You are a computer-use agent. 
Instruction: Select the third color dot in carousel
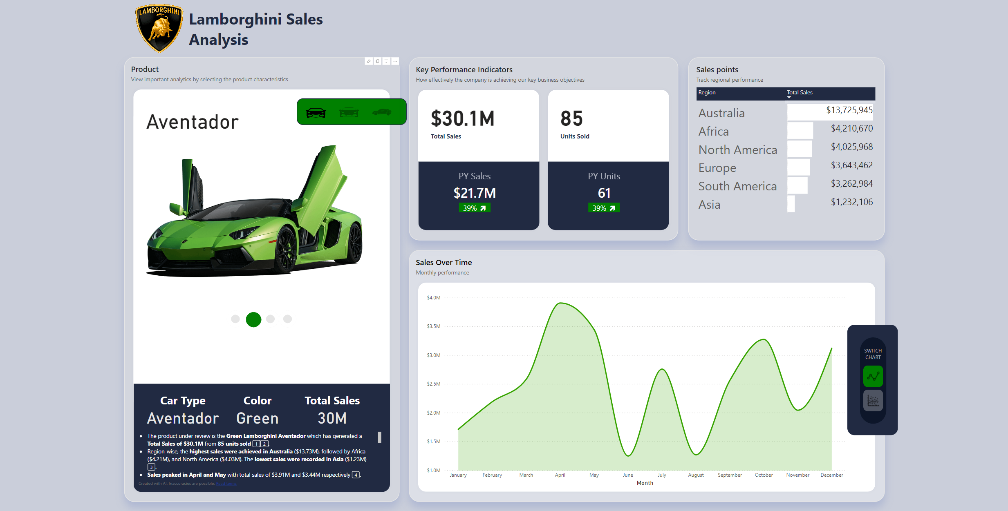point(270,319)
